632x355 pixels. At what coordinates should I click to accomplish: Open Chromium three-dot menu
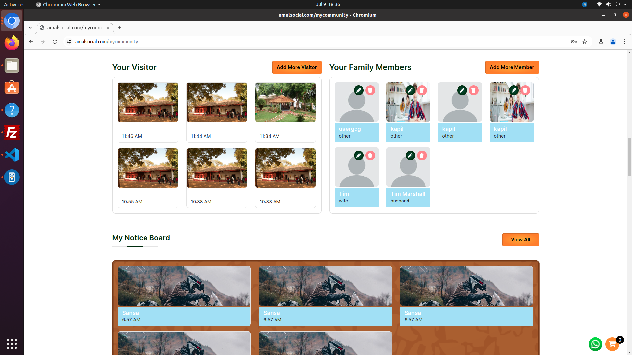pyautogui.click(x=624, y=42)
